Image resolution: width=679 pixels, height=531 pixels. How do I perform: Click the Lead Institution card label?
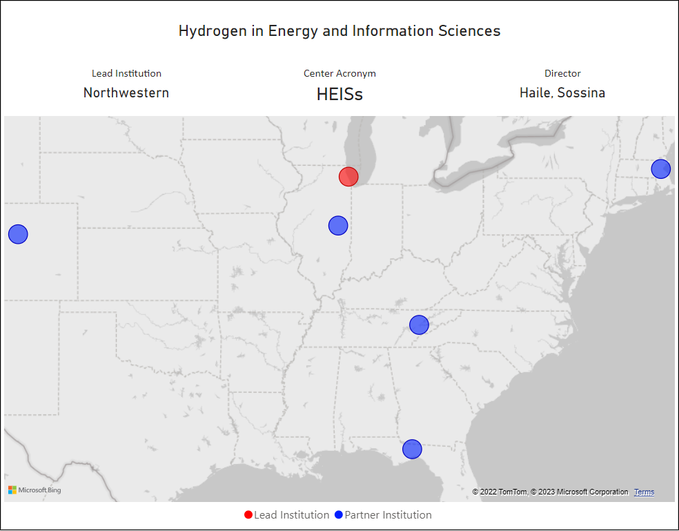click(126, 73)
